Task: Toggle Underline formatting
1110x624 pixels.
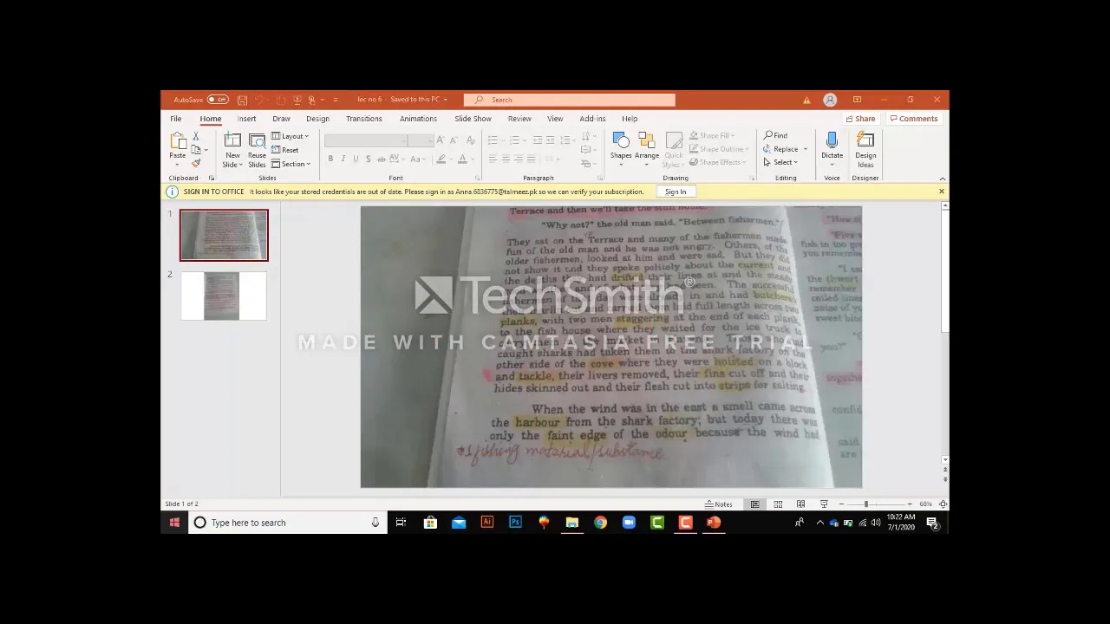Action: (x=356, y=159)
